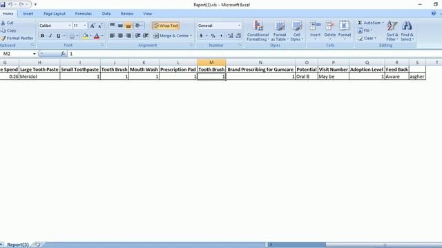Toggle Underline formatting
This screenshot has height=248, width=442.
tap(58, 36)
